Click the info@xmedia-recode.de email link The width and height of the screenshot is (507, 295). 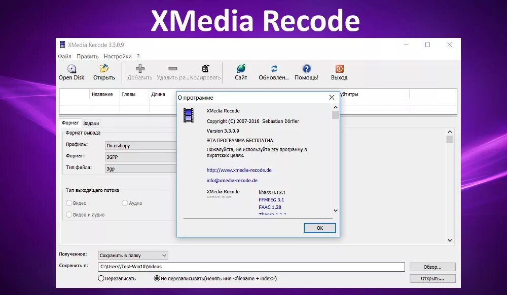232,181
